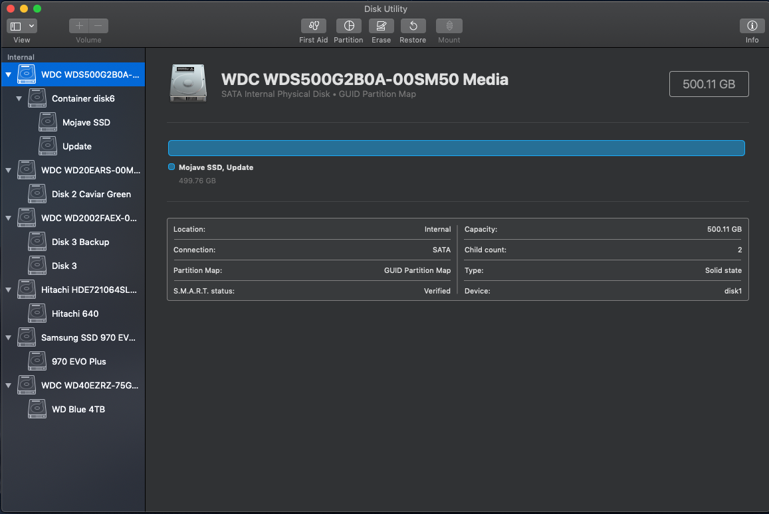Select the Hitachi 640 label
Viewport: 769px width, 514px height.
75,313
